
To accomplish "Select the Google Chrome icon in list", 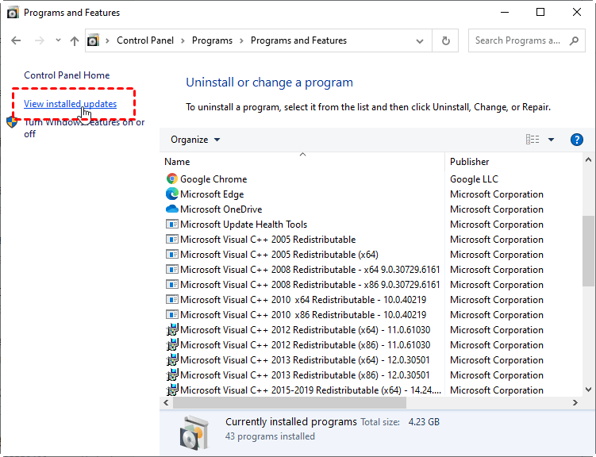I will point(171,179).
